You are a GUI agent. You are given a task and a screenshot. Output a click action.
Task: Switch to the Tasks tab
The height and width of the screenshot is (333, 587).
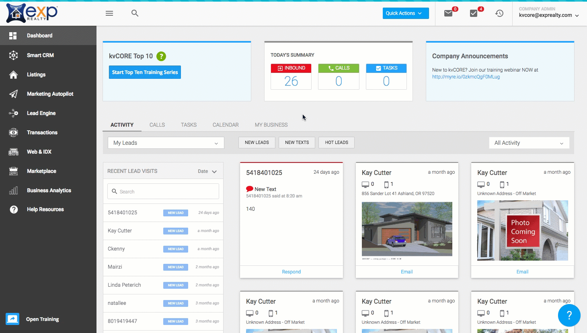click(x=189, y=125)
